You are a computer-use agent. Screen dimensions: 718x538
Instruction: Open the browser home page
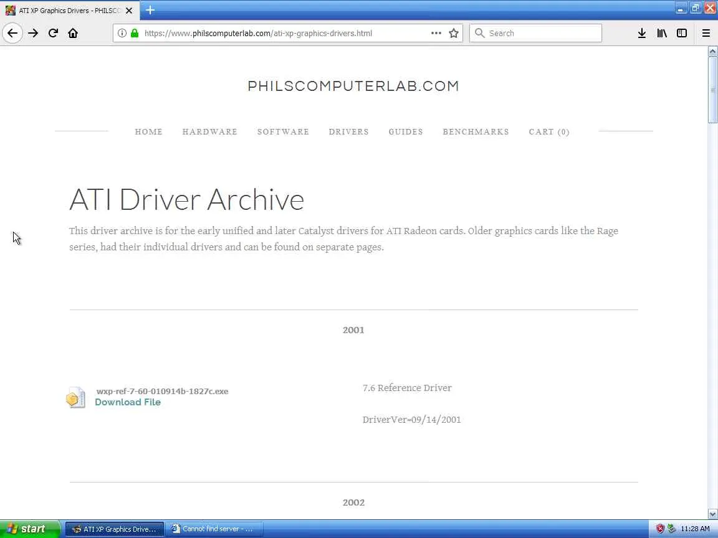(73, 33)
